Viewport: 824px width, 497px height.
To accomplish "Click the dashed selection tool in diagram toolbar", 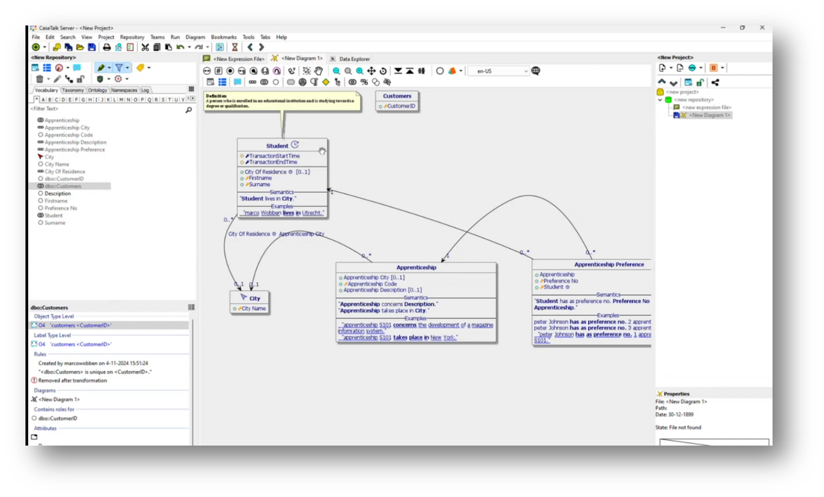I will (306, 71).
